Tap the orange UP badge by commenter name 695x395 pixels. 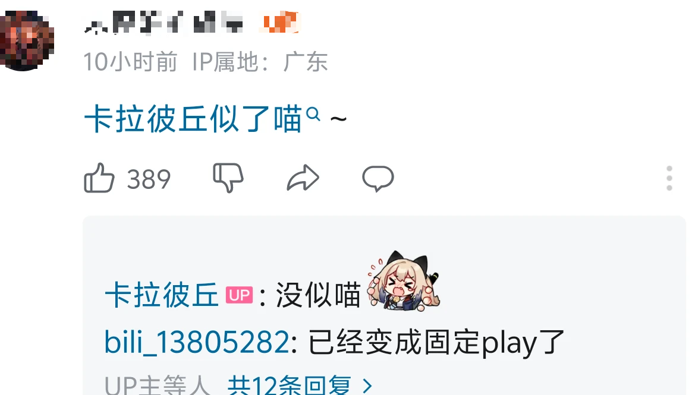(x=280, y=22)
